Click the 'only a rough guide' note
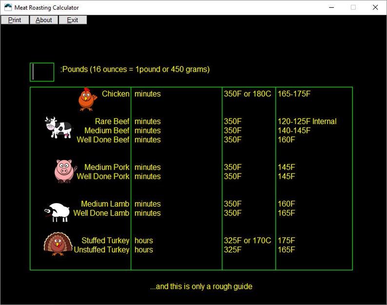 coord(201,286)
